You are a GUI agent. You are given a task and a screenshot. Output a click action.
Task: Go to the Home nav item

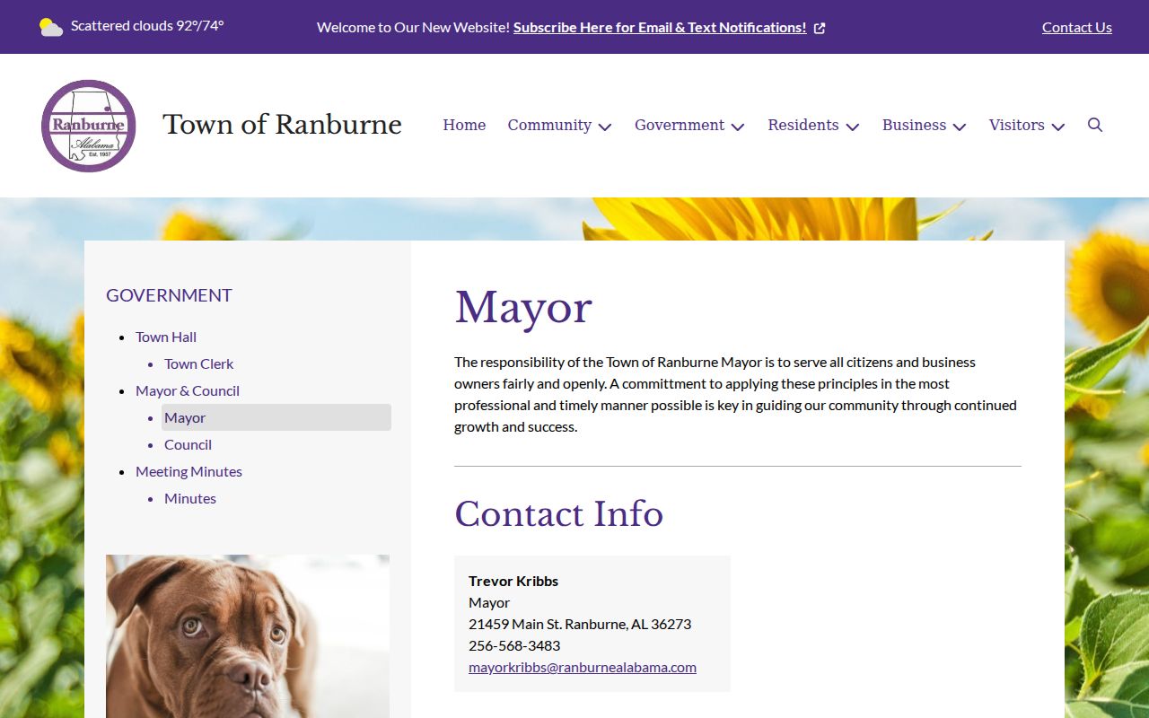point(464,125)
